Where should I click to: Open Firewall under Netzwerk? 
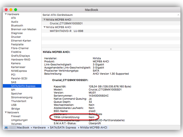click(16, 116)
